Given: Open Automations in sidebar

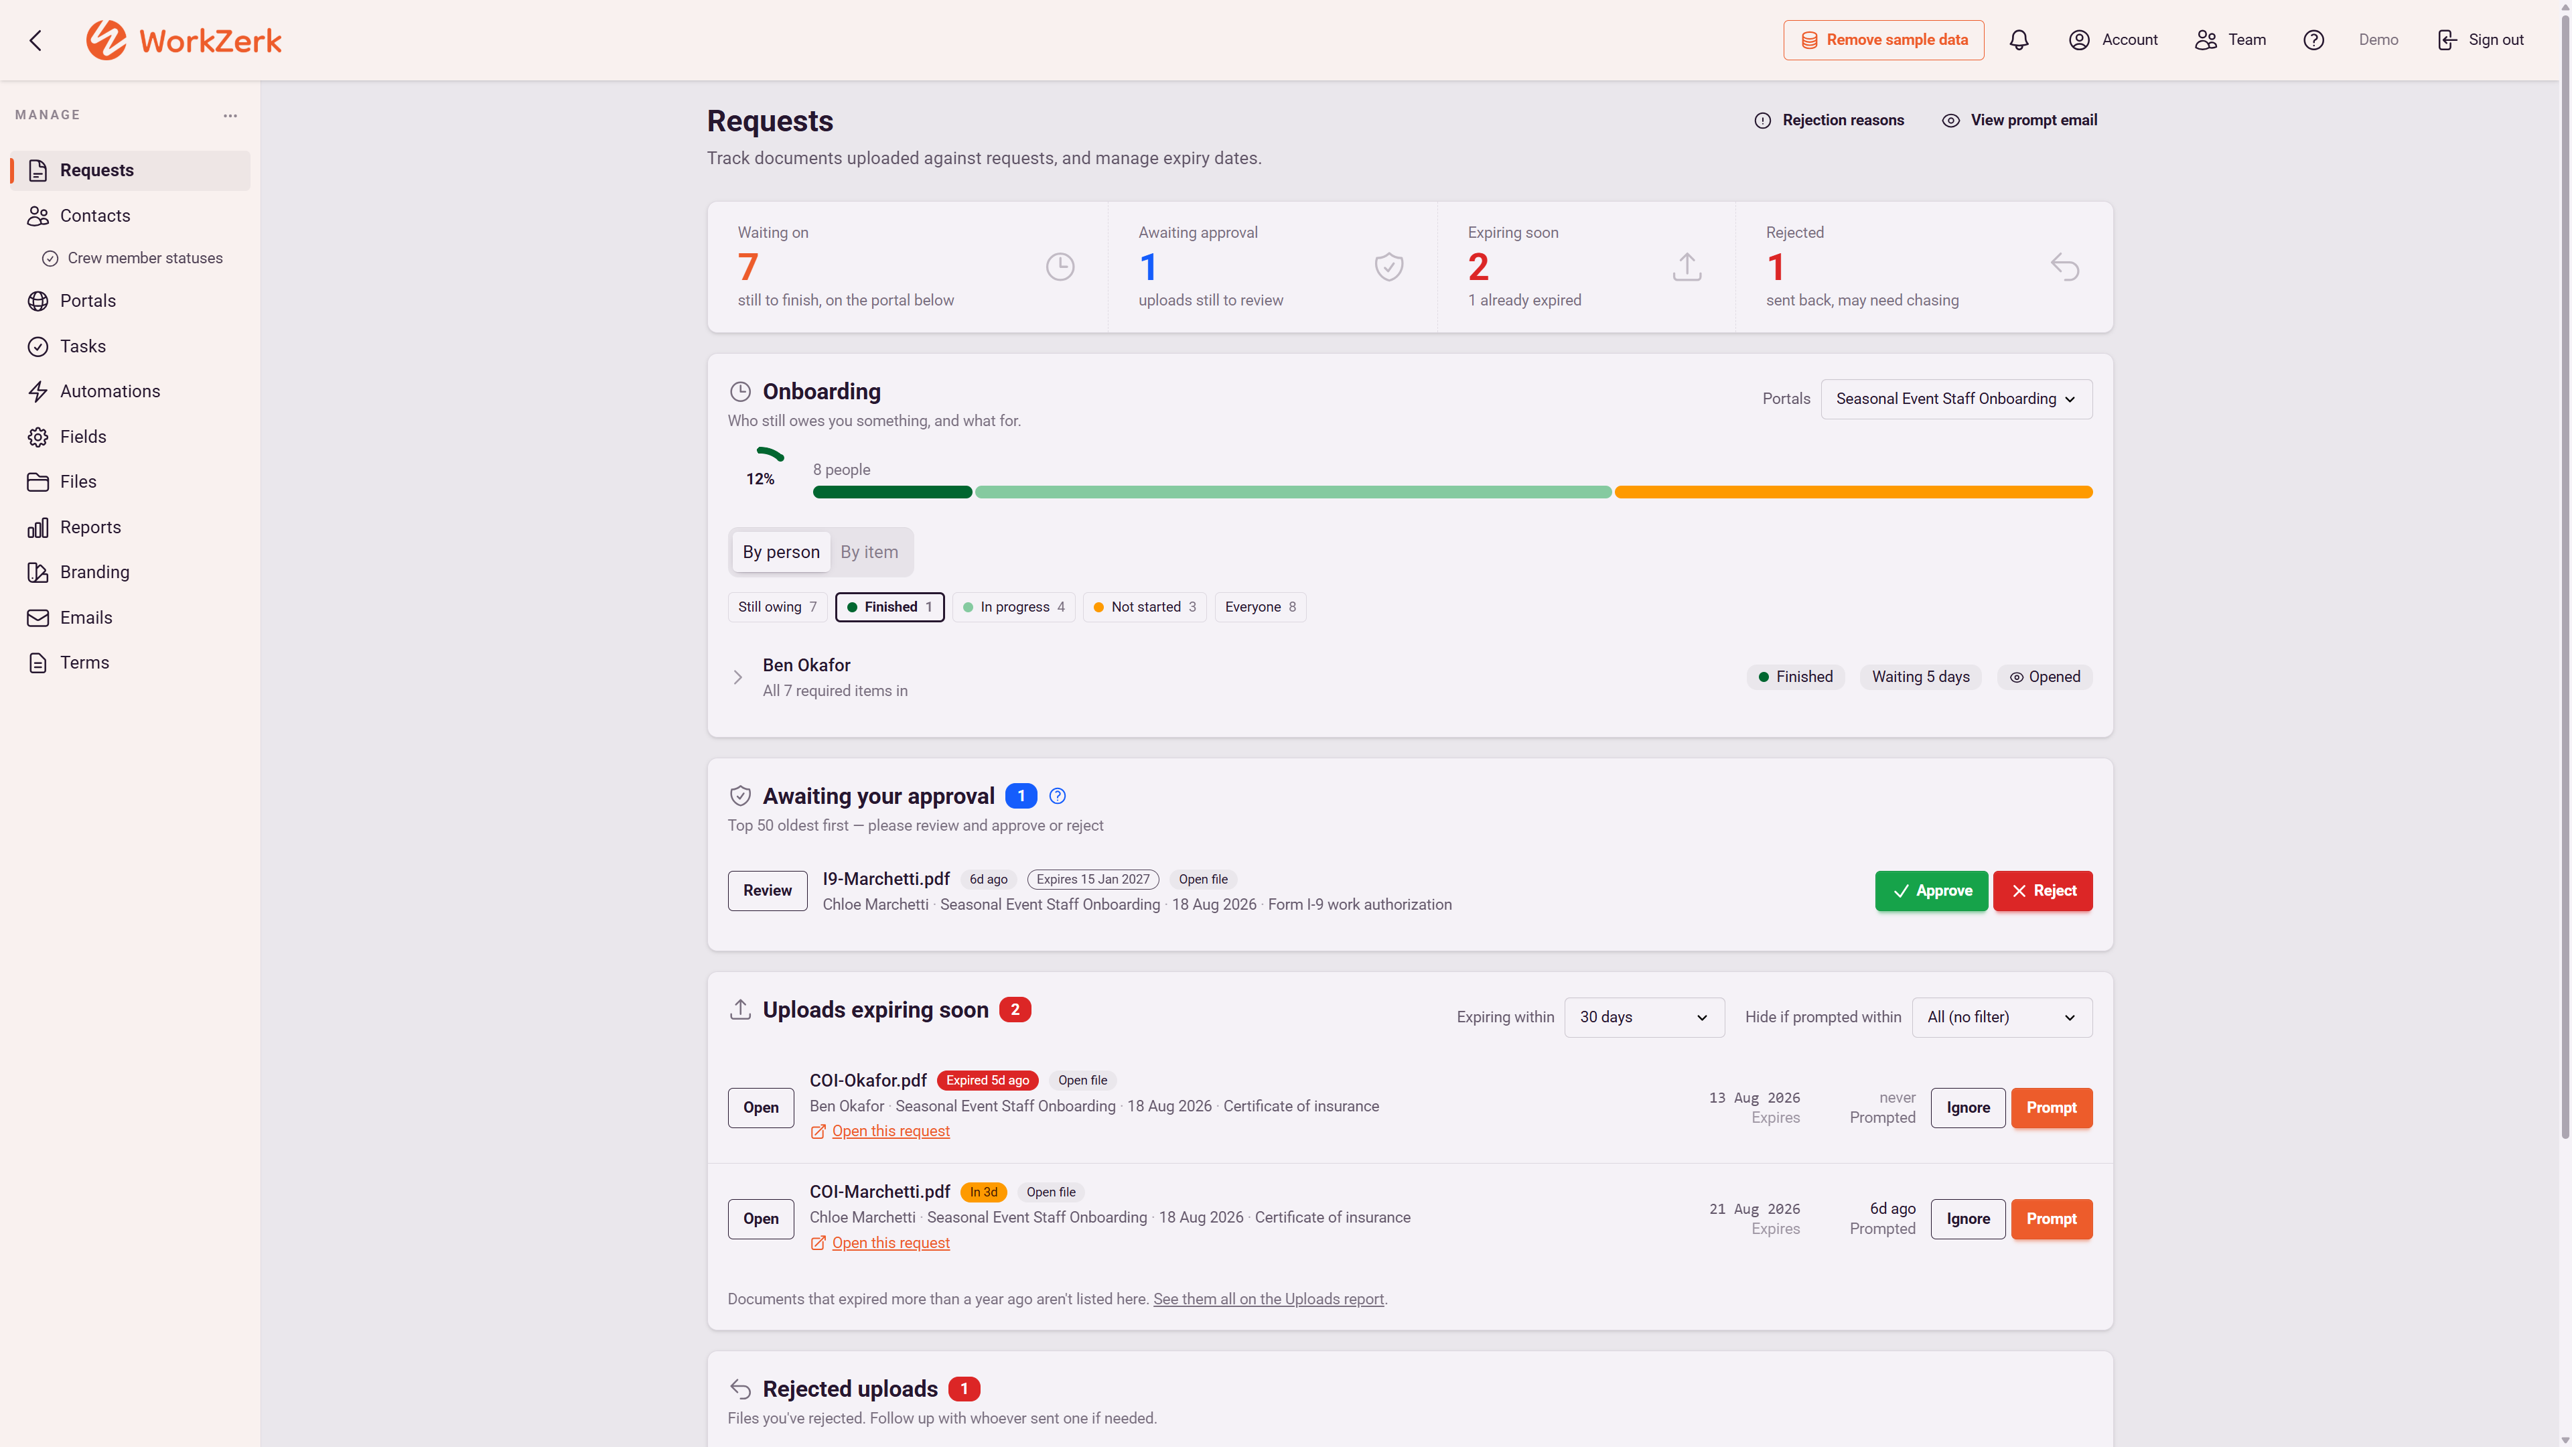Looking at the screenshot, I should point(130,391).
